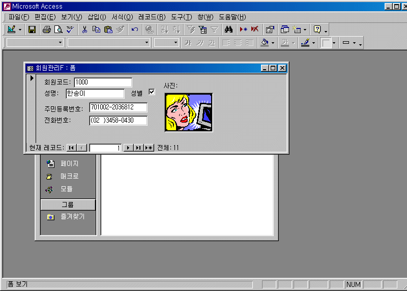This screenshot has width=407, height=291.
Task: Go to first record button
Action: tap(71, 148)
